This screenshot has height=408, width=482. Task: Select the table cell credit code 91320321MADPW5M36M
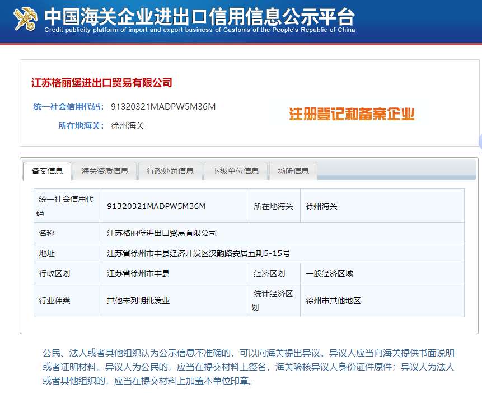tap(156, 206)
